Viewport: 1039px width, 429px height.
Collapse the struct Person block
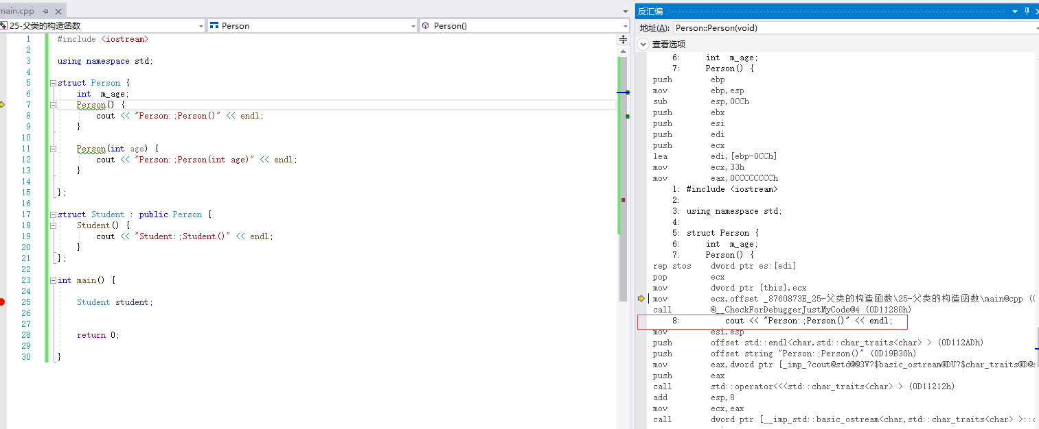tap(54, 83)
